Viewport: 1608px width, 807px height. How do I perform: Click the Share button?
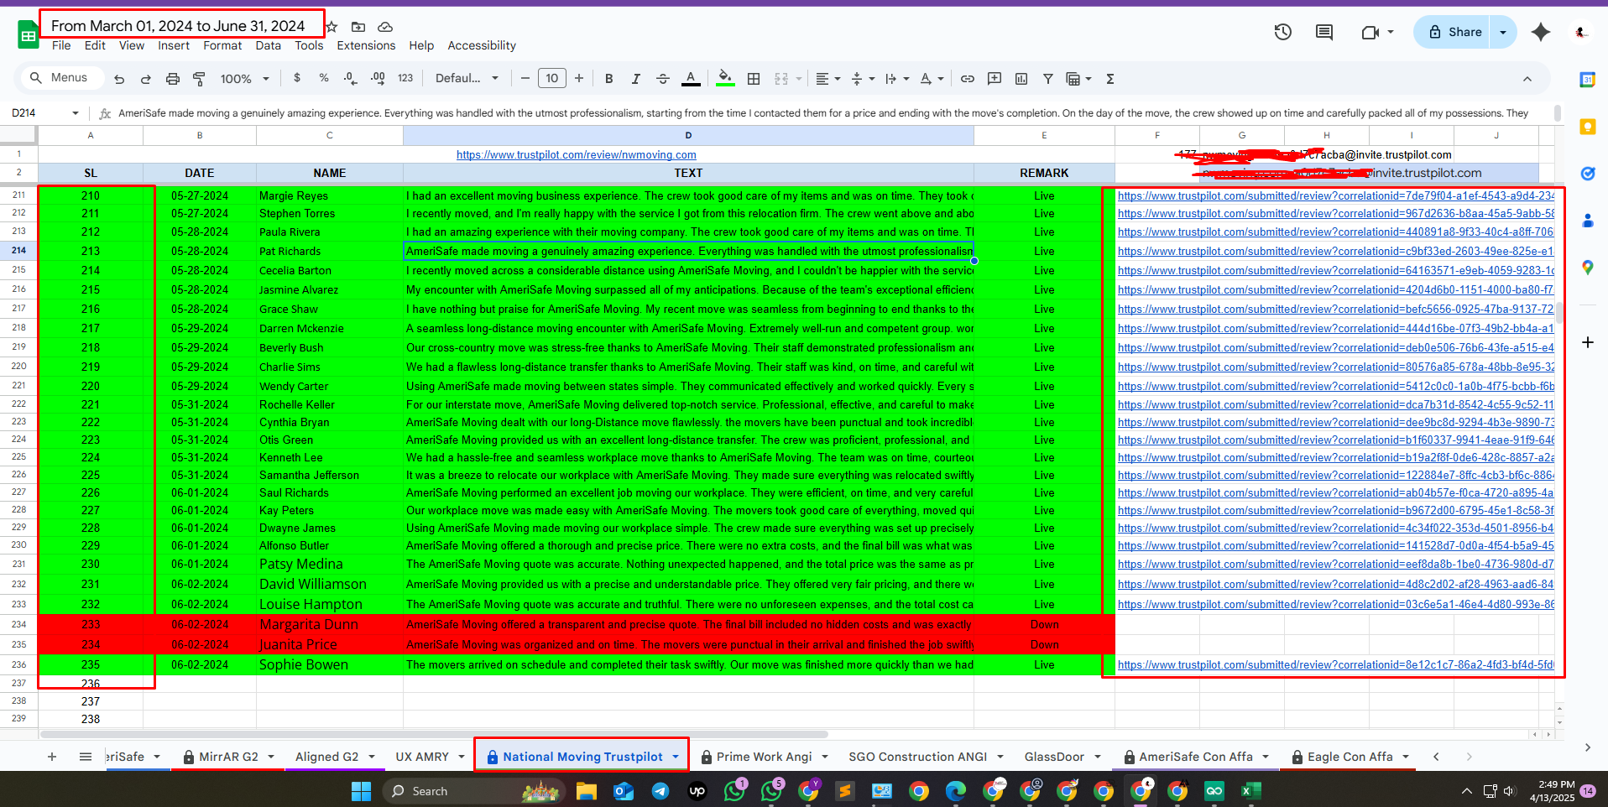click(1455, 32)
